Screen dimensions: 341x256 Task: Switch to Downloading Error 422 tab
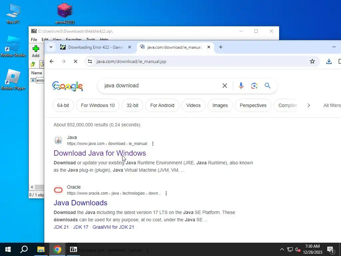(x=95, y=47)
